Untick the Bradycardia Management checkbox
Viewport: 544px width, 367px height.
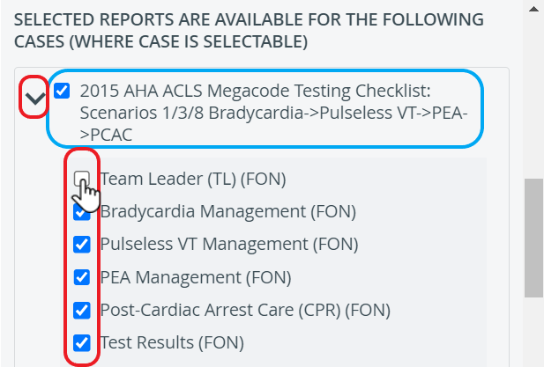pyautogui.click(x=82, y=211)
